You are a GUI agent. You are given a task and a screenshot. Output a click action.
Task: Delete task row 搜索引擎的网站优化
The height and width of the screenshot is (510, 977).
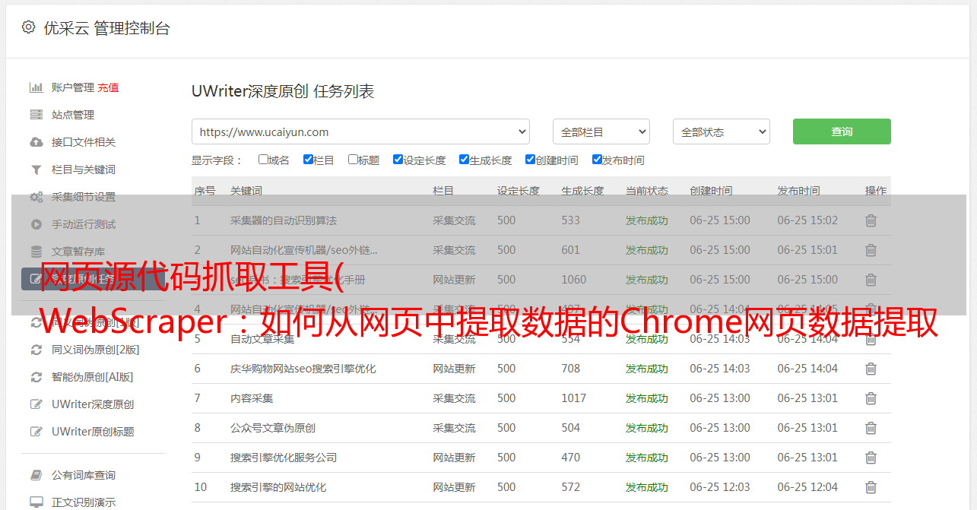[x=871, y=487]
